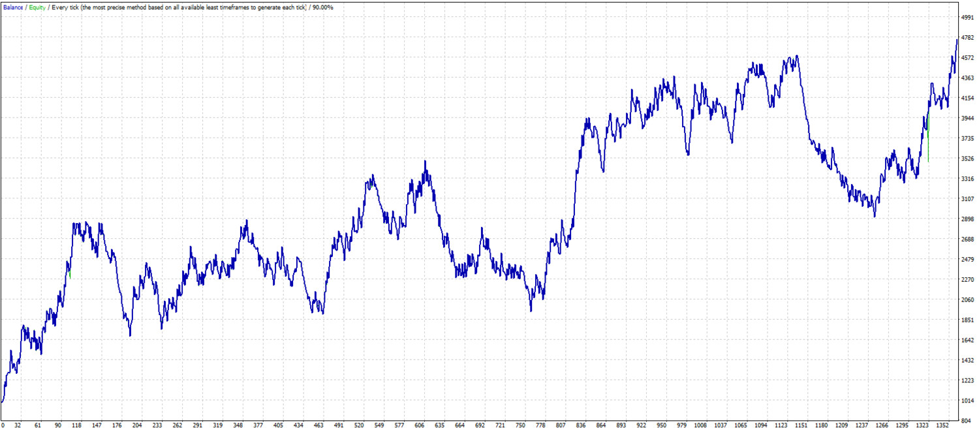The width and height of the screenshot is (979, 428).
Task: Select the 2060 y-axis value
Action: tap(968, 300)
